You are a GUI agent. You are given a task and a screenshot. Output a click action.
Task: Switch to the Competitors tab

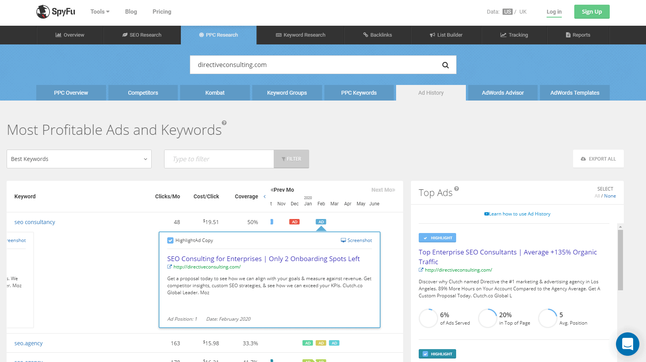143,93
